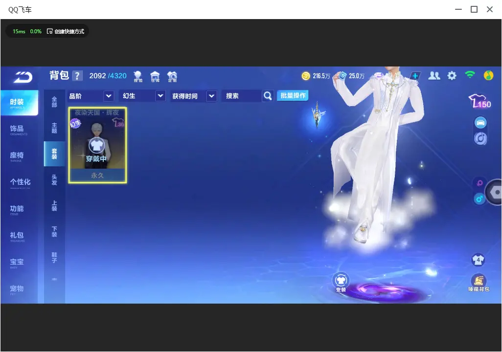502x352 pixels.
Task: Click the 变装 change-outfit button
Action: [x=341, y=282]
